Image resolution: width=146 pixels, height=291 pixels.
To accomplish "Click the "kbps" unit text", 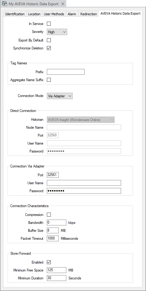I will click(x=72, y=223).
